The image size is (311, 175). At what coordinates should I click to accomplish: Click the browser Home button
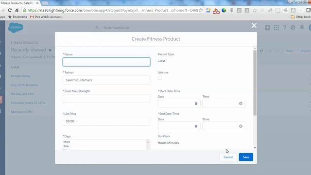click(x=17, y=10)
